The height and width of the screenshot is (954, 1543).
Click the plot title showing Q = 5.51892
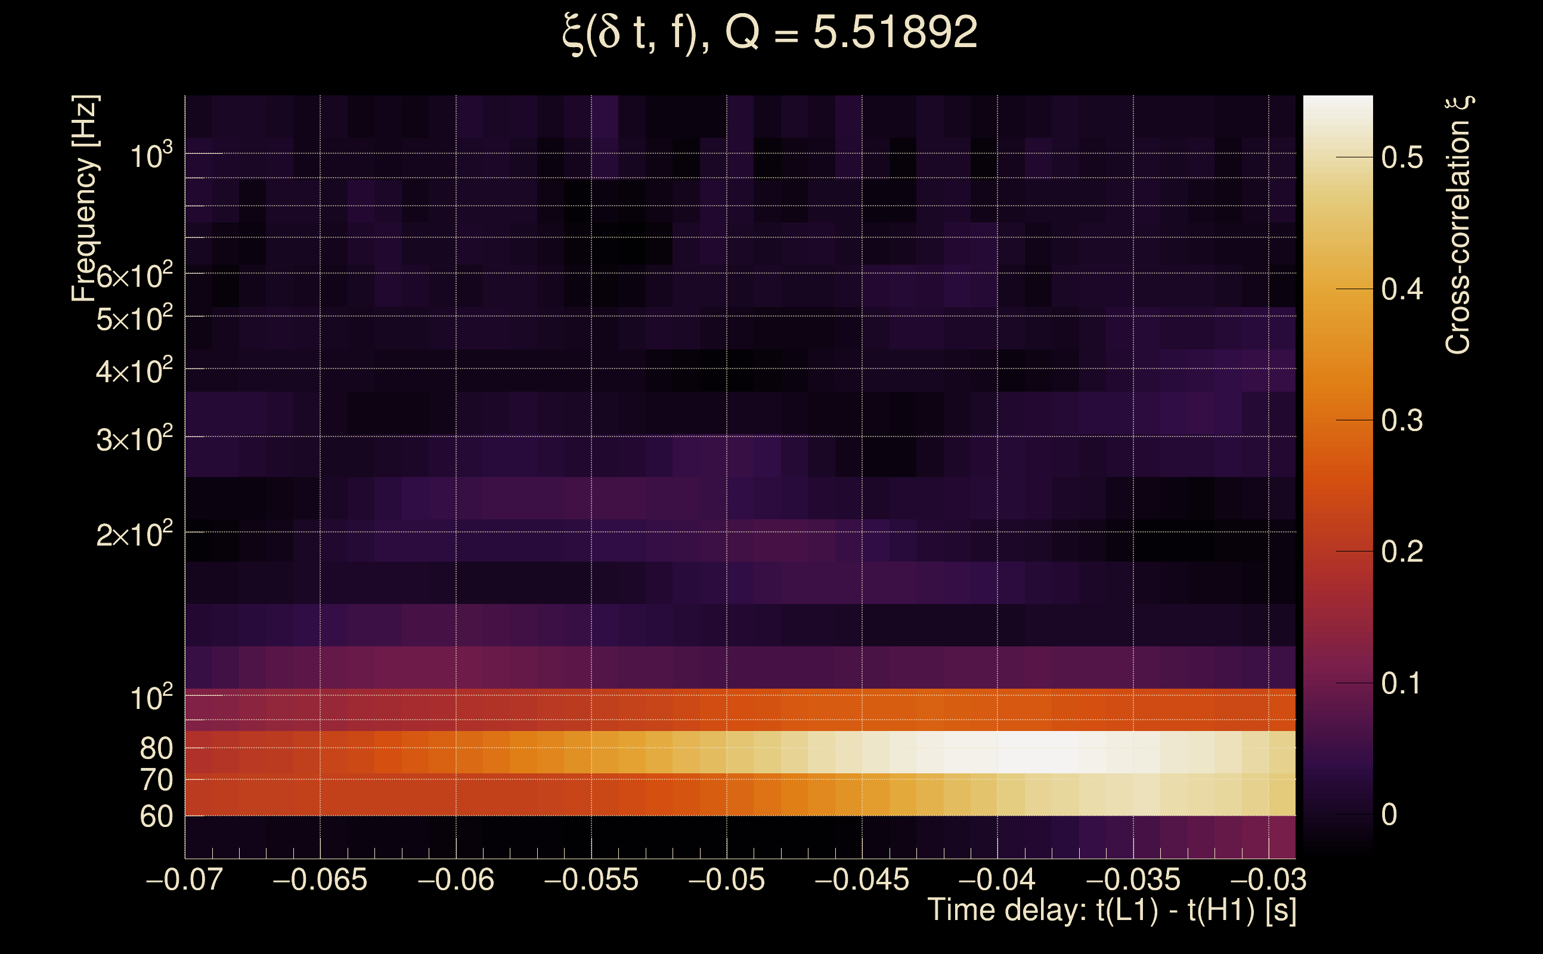click(770, 33)
